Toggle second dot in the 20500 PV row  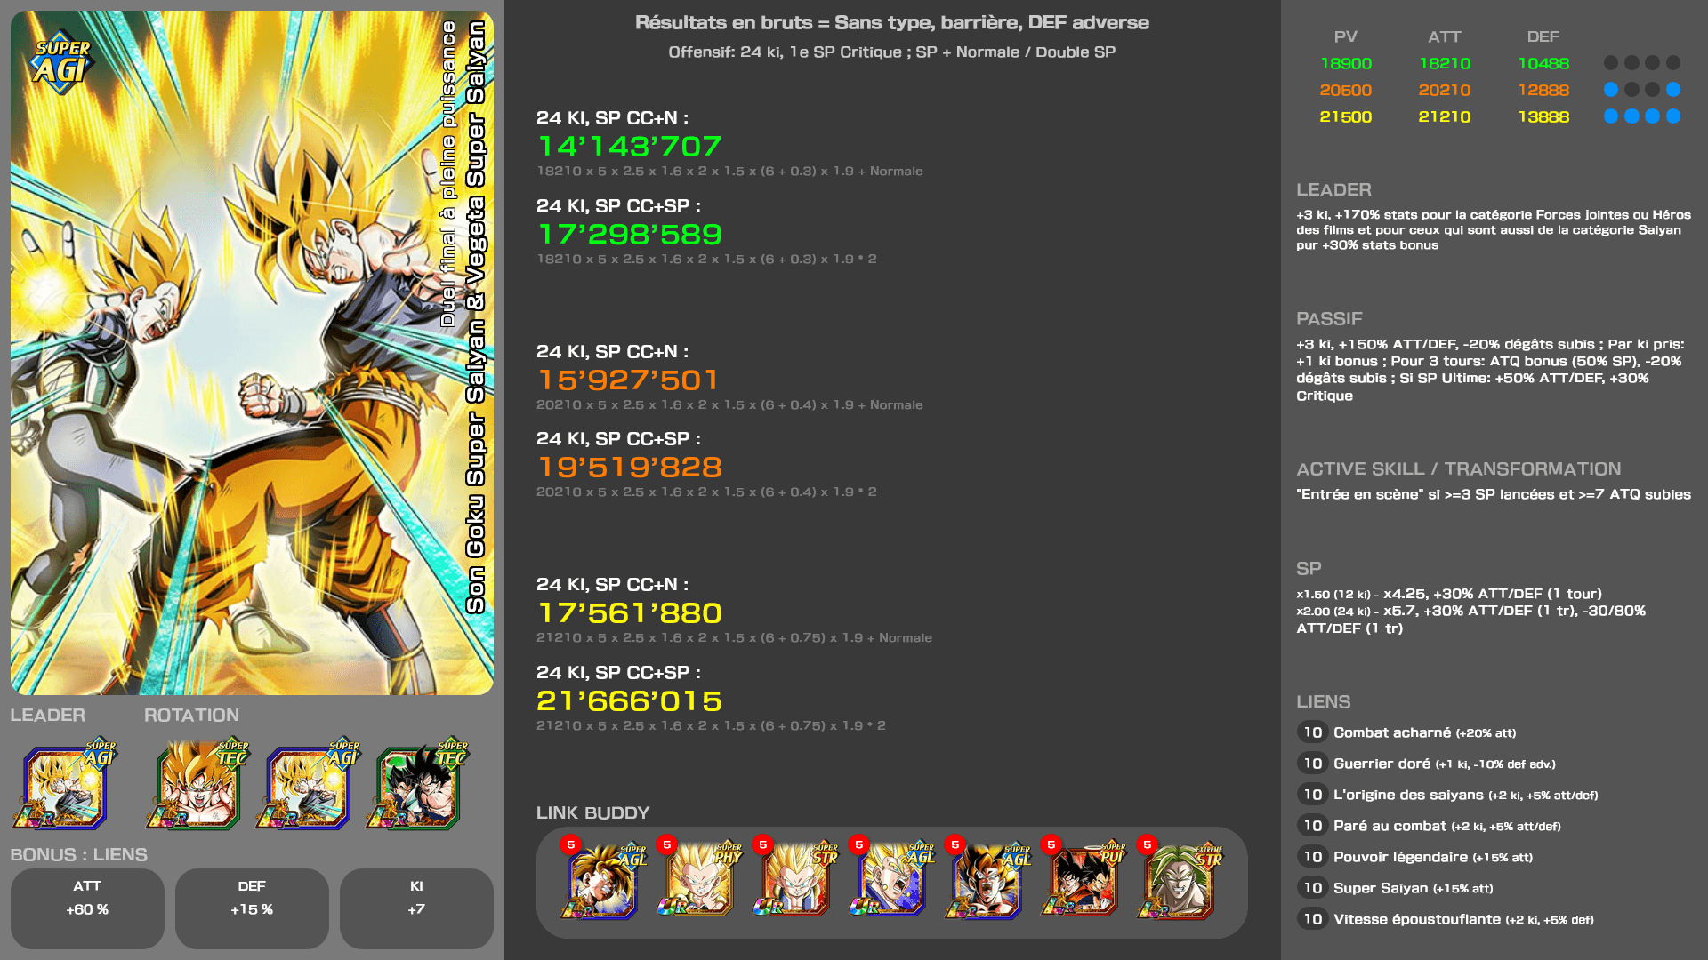[1631, 90]
